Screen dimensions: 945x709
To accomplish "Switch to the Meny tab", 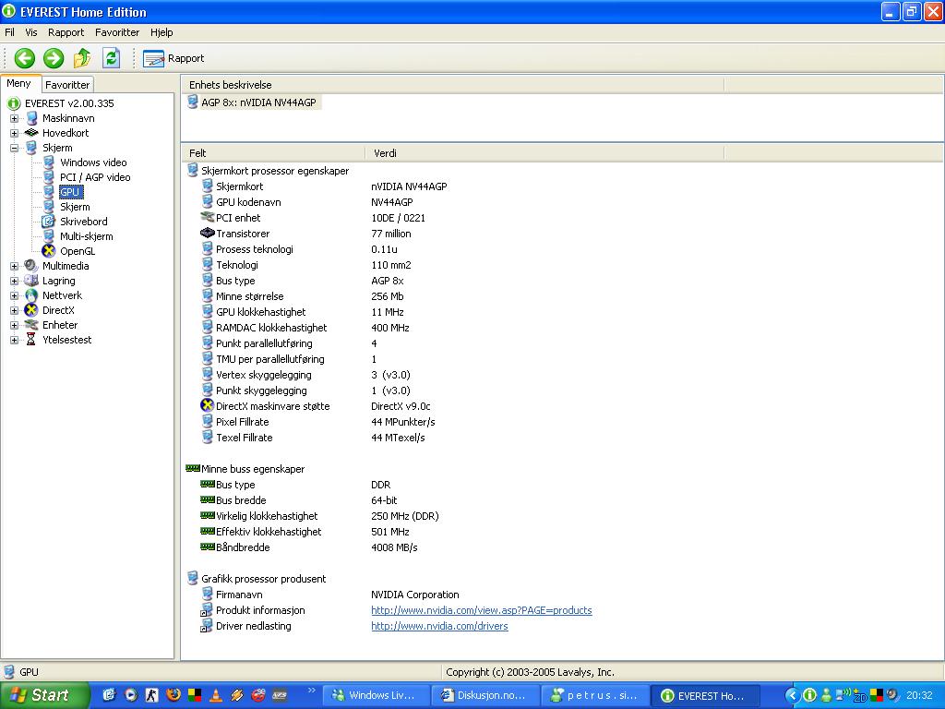I will tap(19, 84).
